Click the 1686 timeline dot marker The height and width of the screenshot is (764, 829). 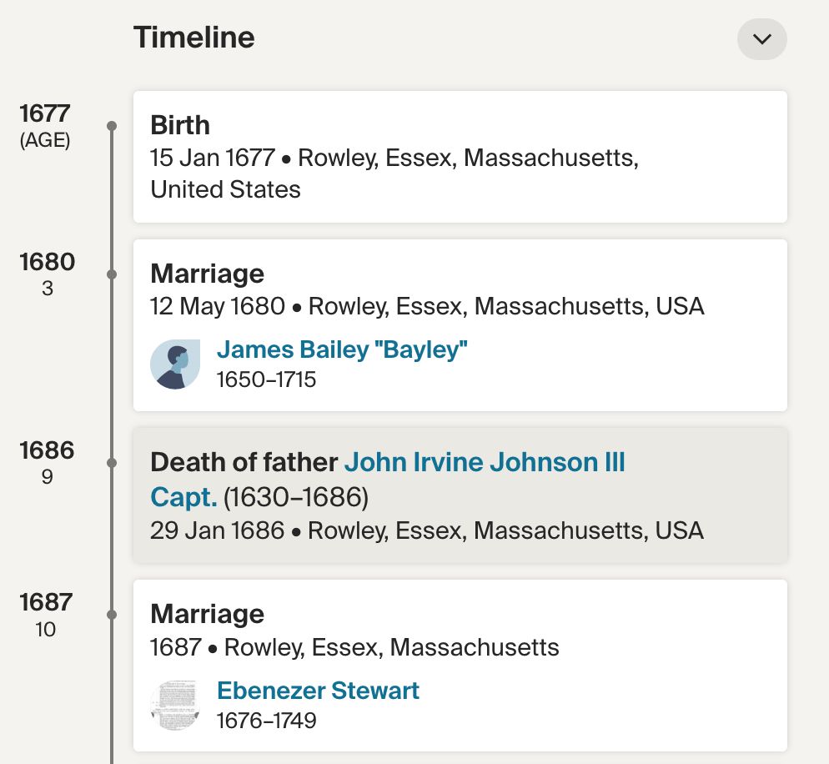click(x=112, y=463)
